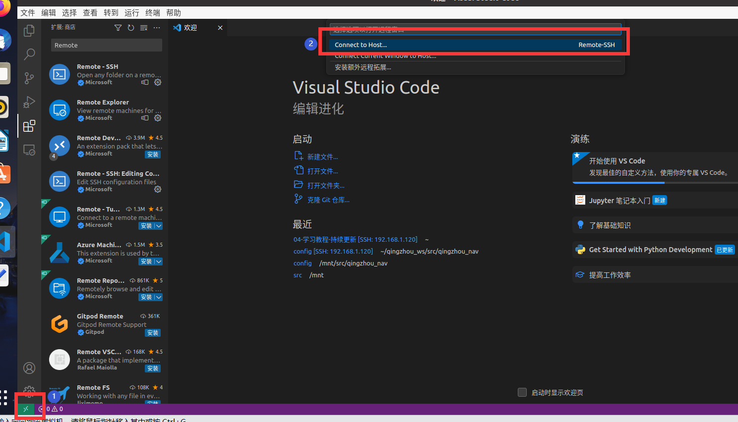Open the 转到 menu

coord(111,13)
